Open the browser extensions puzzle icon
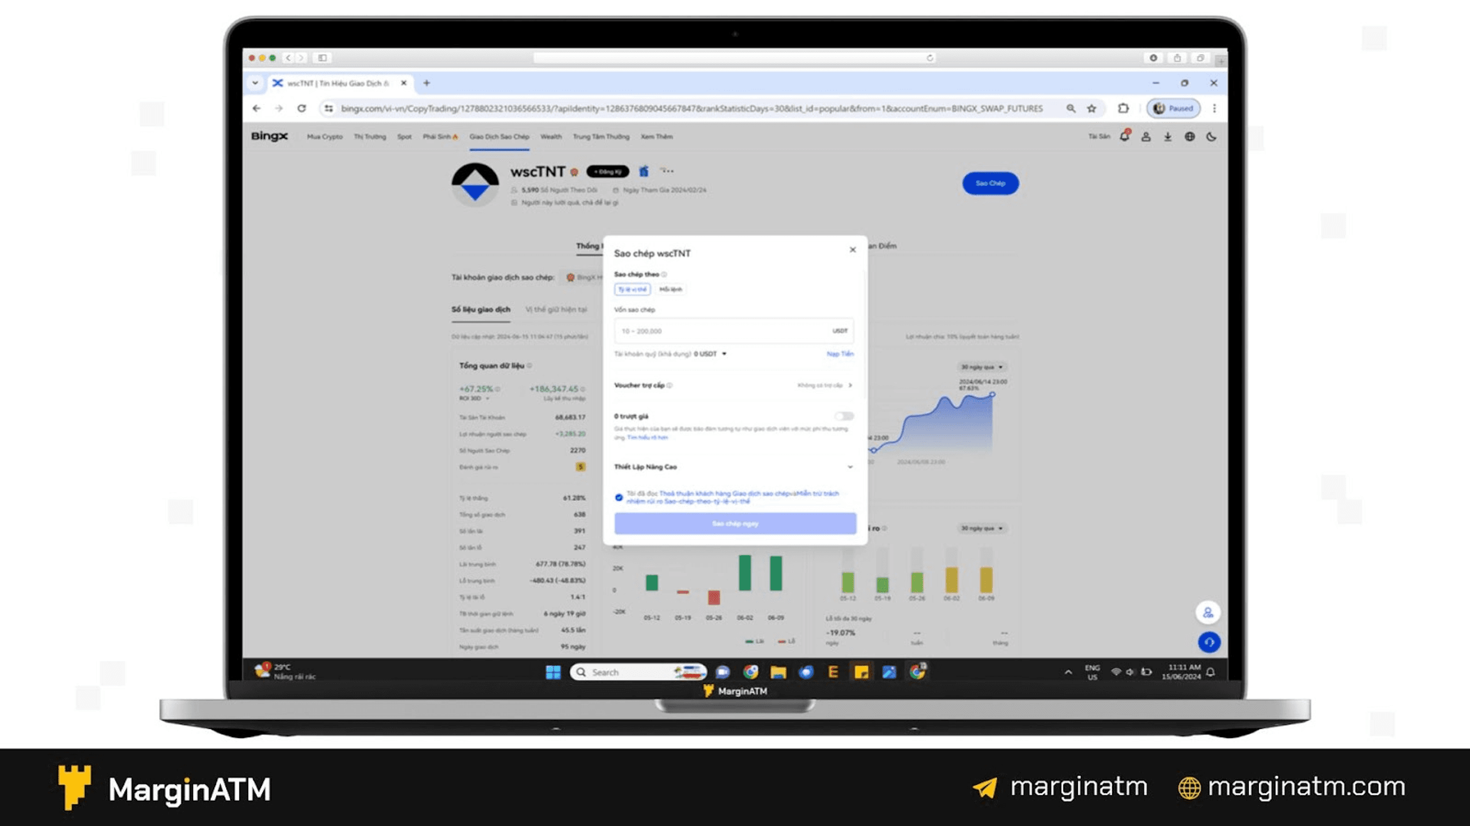This screenshot has width=1470, height=826. [x=1124, y=108]
